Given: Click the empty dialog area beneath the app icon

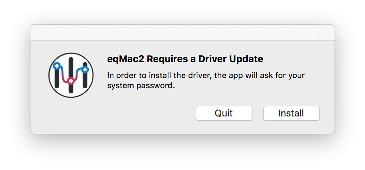Looking at the screenshot, I should point(71,115).
